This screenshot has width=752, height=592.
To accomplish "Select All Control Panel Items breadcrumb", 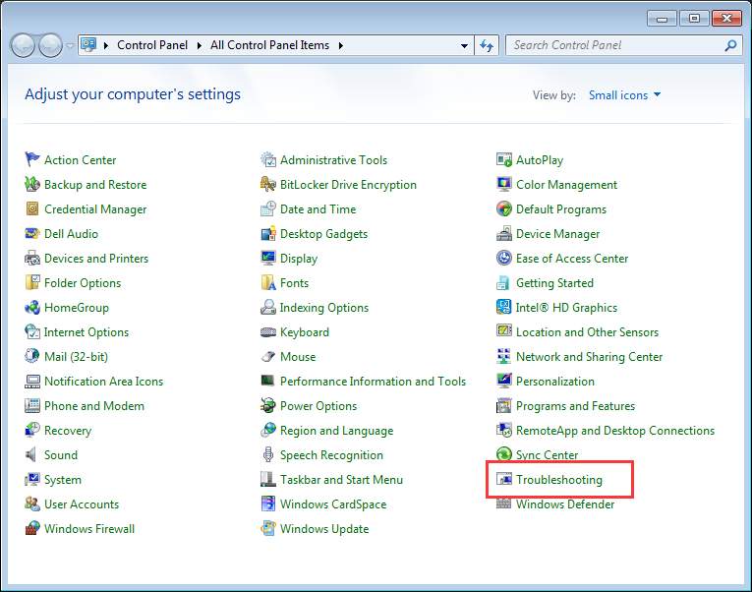I will pyautogui.click(x=270, y=45).
